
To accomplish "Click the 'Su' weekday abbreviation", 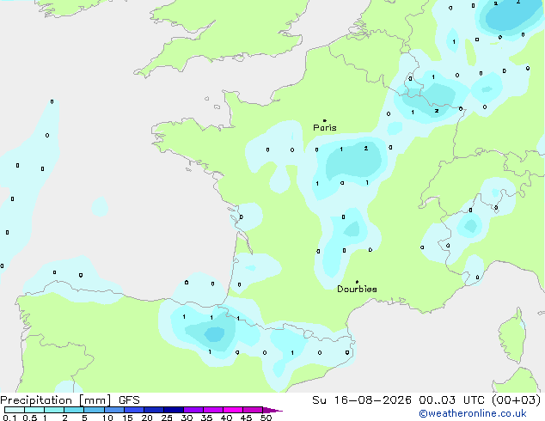I will coord(319,400).
